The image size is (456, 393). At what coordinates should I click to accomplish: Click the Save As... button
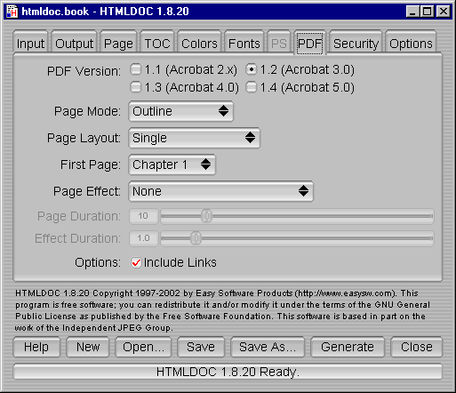tap(268, 347)
